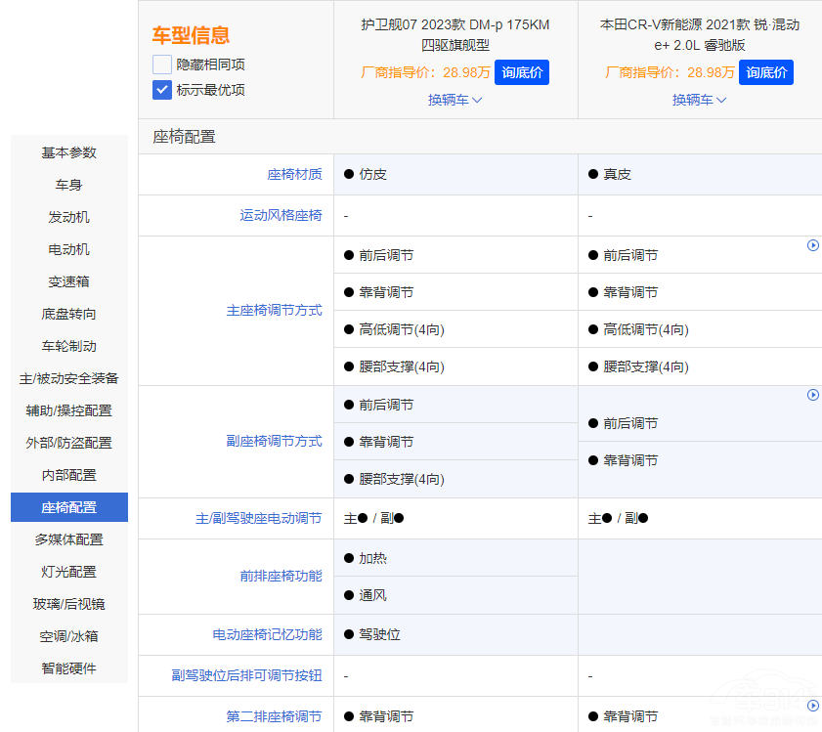Expand 换辆车 dropdown for 本田CR-V
Screen dimensions: 822x732
(x=699, y=100)
